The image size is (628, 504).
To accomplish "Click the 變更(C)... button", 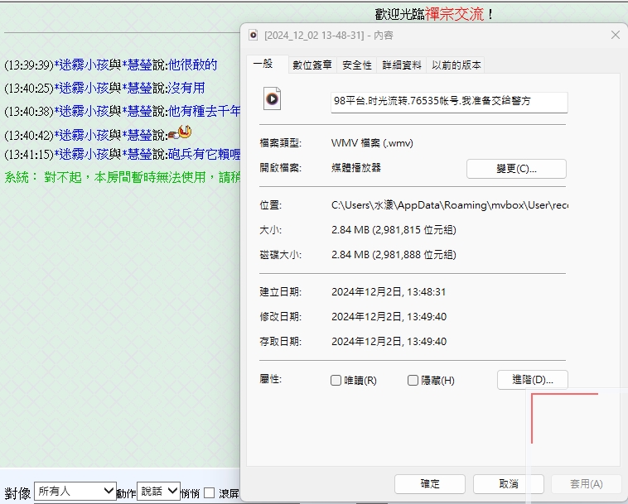I will coord(516,169).
